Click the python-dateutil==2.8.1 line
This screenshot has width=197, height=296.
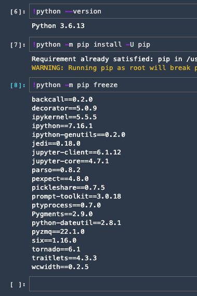click(76, 223)
